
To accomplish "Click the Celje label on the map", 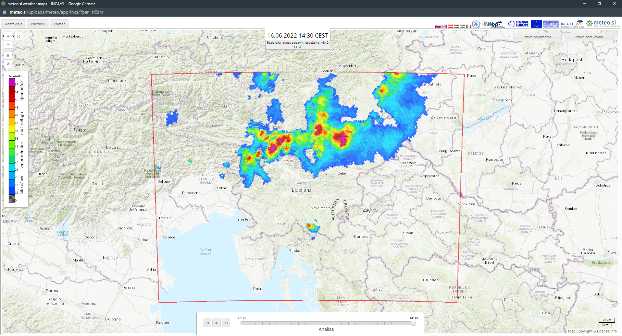I will coord(342,173).
